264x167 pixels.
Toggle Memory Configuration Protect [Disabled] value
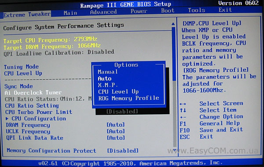pyautogui.click(x=123, y=150)
